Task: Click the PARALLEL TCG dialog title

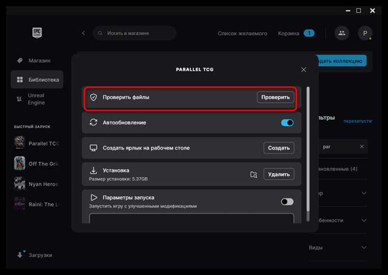Action: click(x=195, y=69)
